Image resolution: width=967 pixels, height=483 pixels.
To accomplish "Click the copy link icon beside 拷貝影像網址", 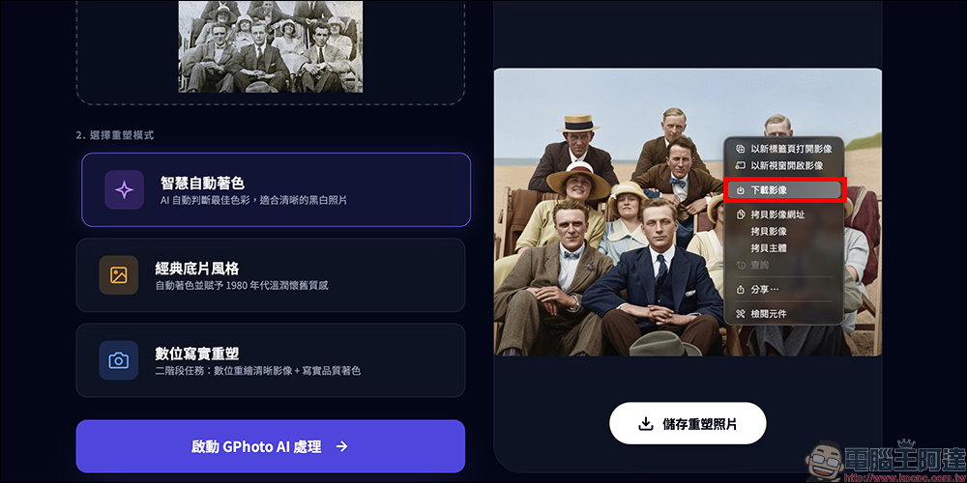I will [741, 214].
